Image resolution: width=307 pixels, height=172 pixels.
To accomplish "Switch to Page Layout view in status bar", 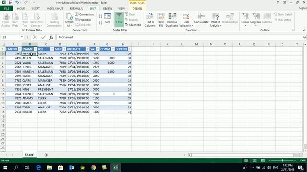I will 254,161.
